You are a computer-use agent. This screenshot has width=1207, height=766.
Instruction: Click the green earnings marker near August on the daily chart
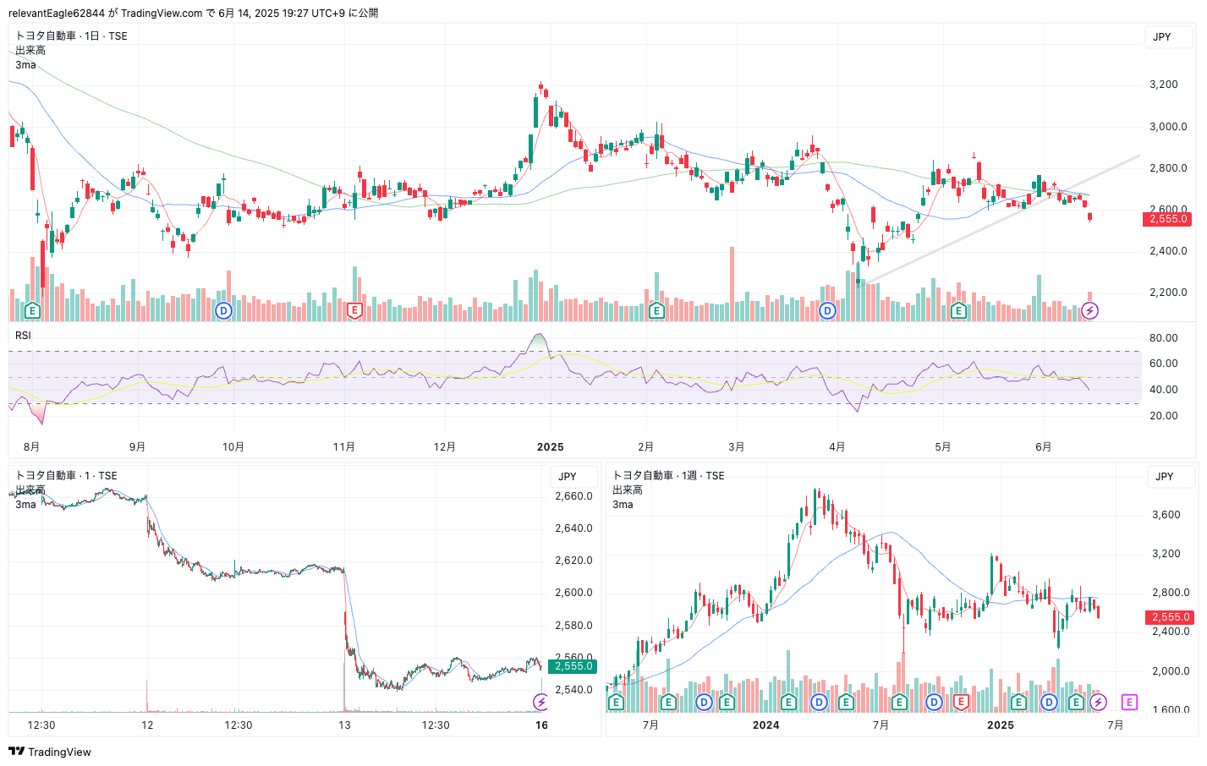pyautogui.click(x=32, y=310)
